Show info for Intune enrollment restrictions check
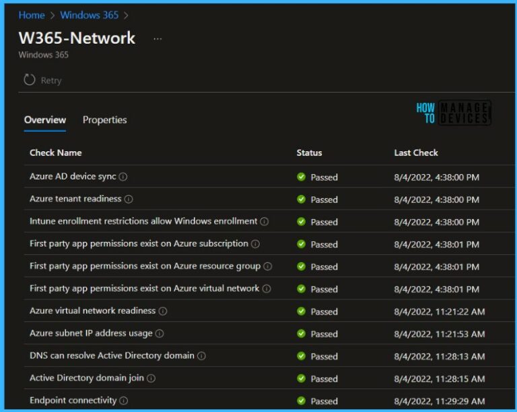The width and height of the screenshot is (517, 412). pos(265,222)
